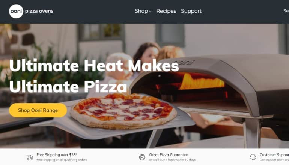Click the flame inside the oven opening
The width and height of the screenshot is (289, 165).
coord(202,82)
